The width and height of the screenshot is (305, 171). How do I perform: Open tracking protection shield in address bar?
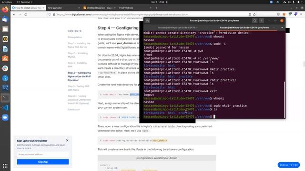pos(50,14)
